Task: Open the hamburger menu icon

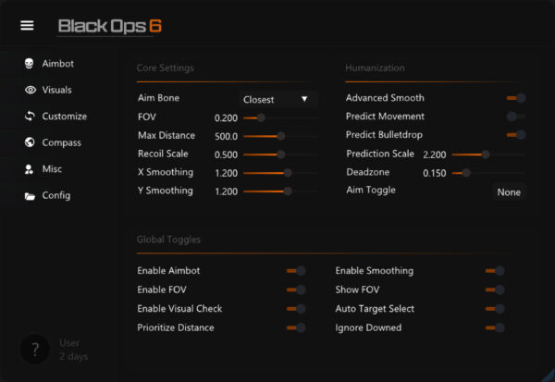Action: 27,25
